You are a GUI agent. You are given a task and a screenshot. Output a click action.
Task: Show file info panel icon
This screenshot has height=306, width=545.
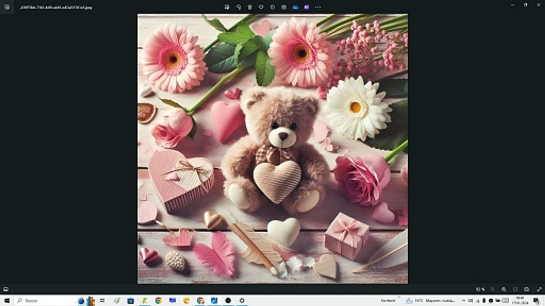pos(272,7)
